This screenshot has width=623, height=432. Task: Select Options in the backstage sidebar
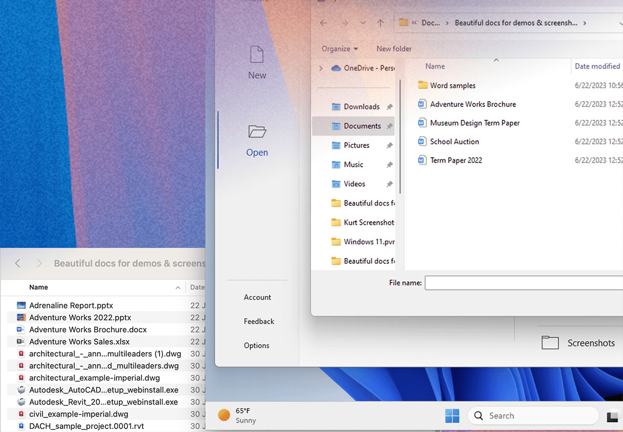[x=256, y=345]
